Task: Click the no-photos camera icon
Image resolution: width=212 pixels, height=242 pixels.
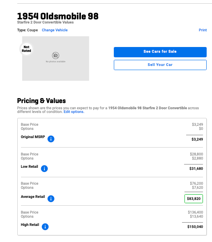Action: [x=55, y=55]
